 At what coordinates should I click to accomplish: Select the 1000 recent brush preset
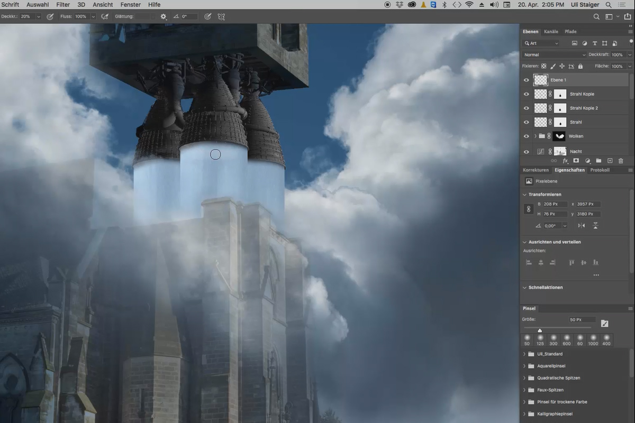[593, 340]
